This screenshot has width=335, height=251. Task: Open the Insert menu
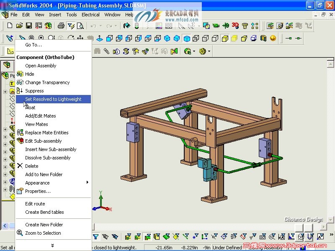click(55, 15)
